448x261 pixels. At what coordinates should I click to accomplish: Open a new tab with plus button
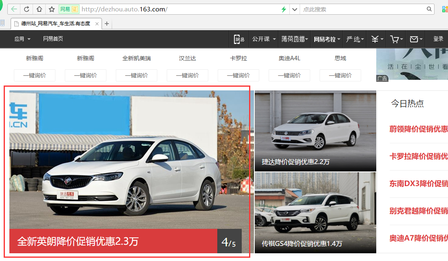pyautogui.click(x=106, y=24)
